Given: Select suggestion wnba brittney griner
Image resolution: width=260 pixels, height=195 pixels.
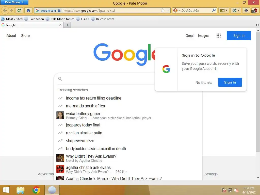Looking at the screenshot, I should pos(128,116).
